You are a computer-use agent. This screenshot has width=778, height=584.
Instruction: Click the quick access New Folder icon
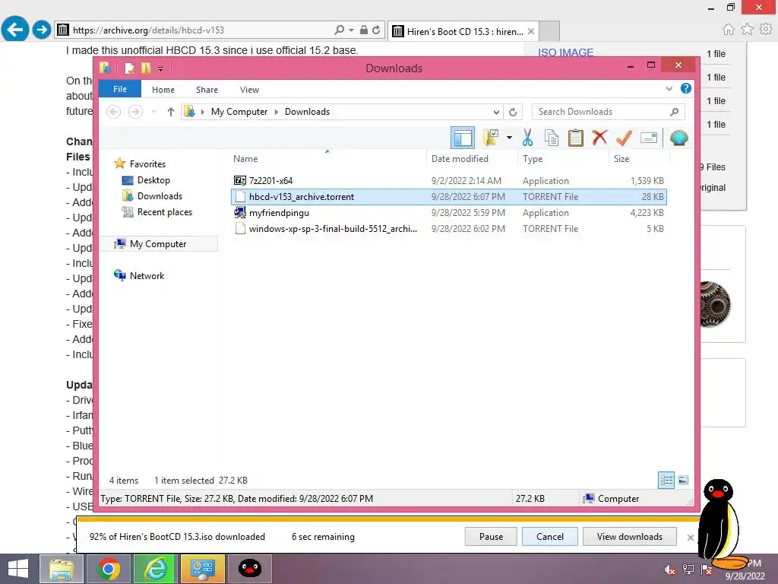pyautogui.click(x=146, y=68)
